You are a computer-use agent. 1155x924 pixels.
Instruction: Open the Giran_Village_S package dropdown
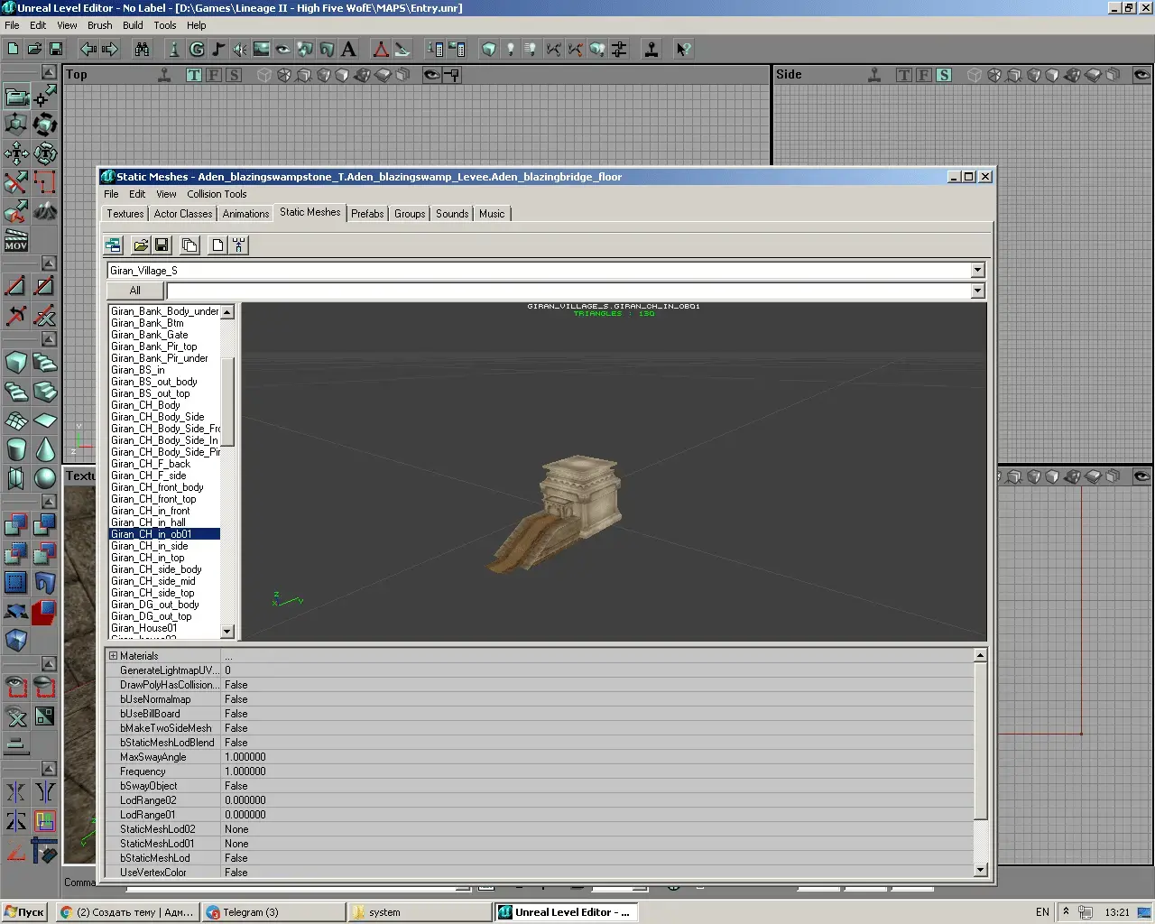point(977,271)
